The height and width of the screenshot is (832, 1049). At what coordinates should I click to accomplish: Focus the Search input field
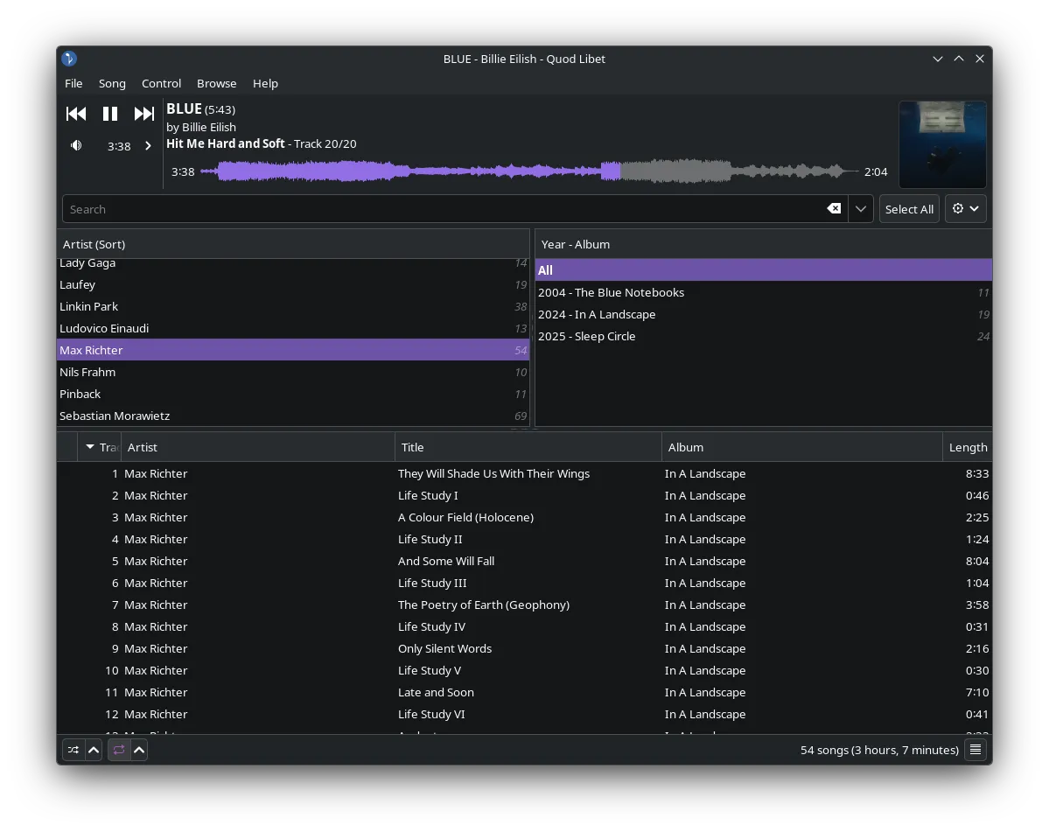click(444, 209)
